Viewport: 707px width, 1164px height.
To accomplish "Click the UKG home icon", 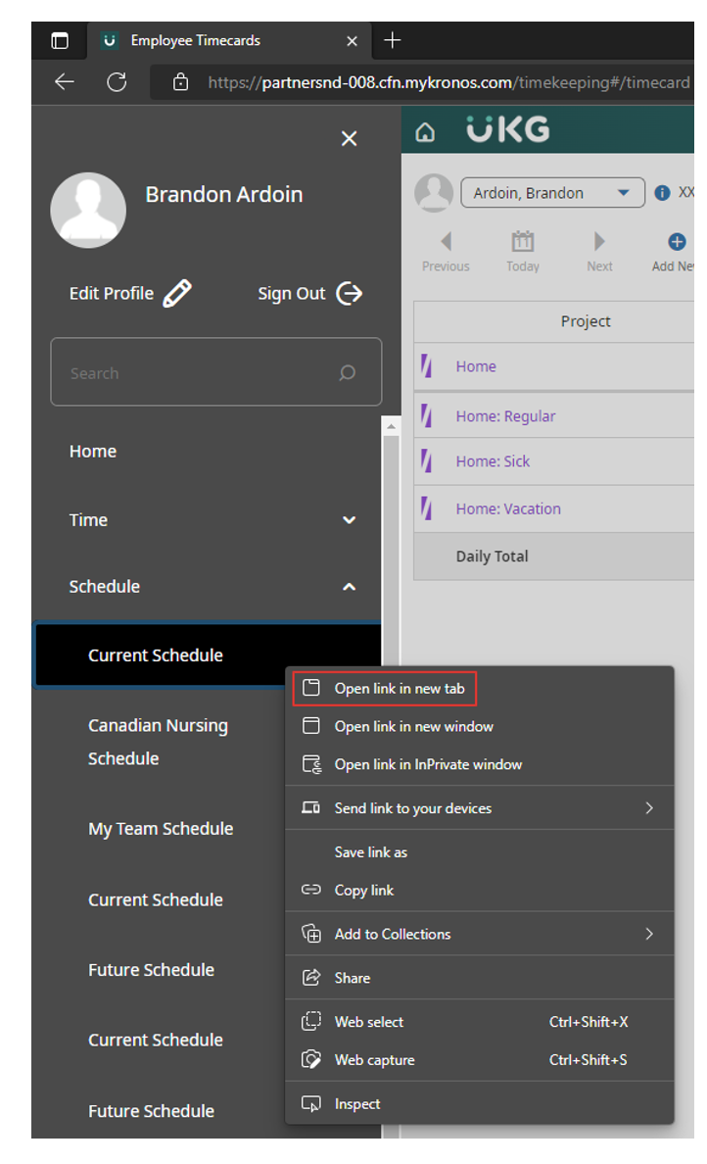I will [425, 132].
